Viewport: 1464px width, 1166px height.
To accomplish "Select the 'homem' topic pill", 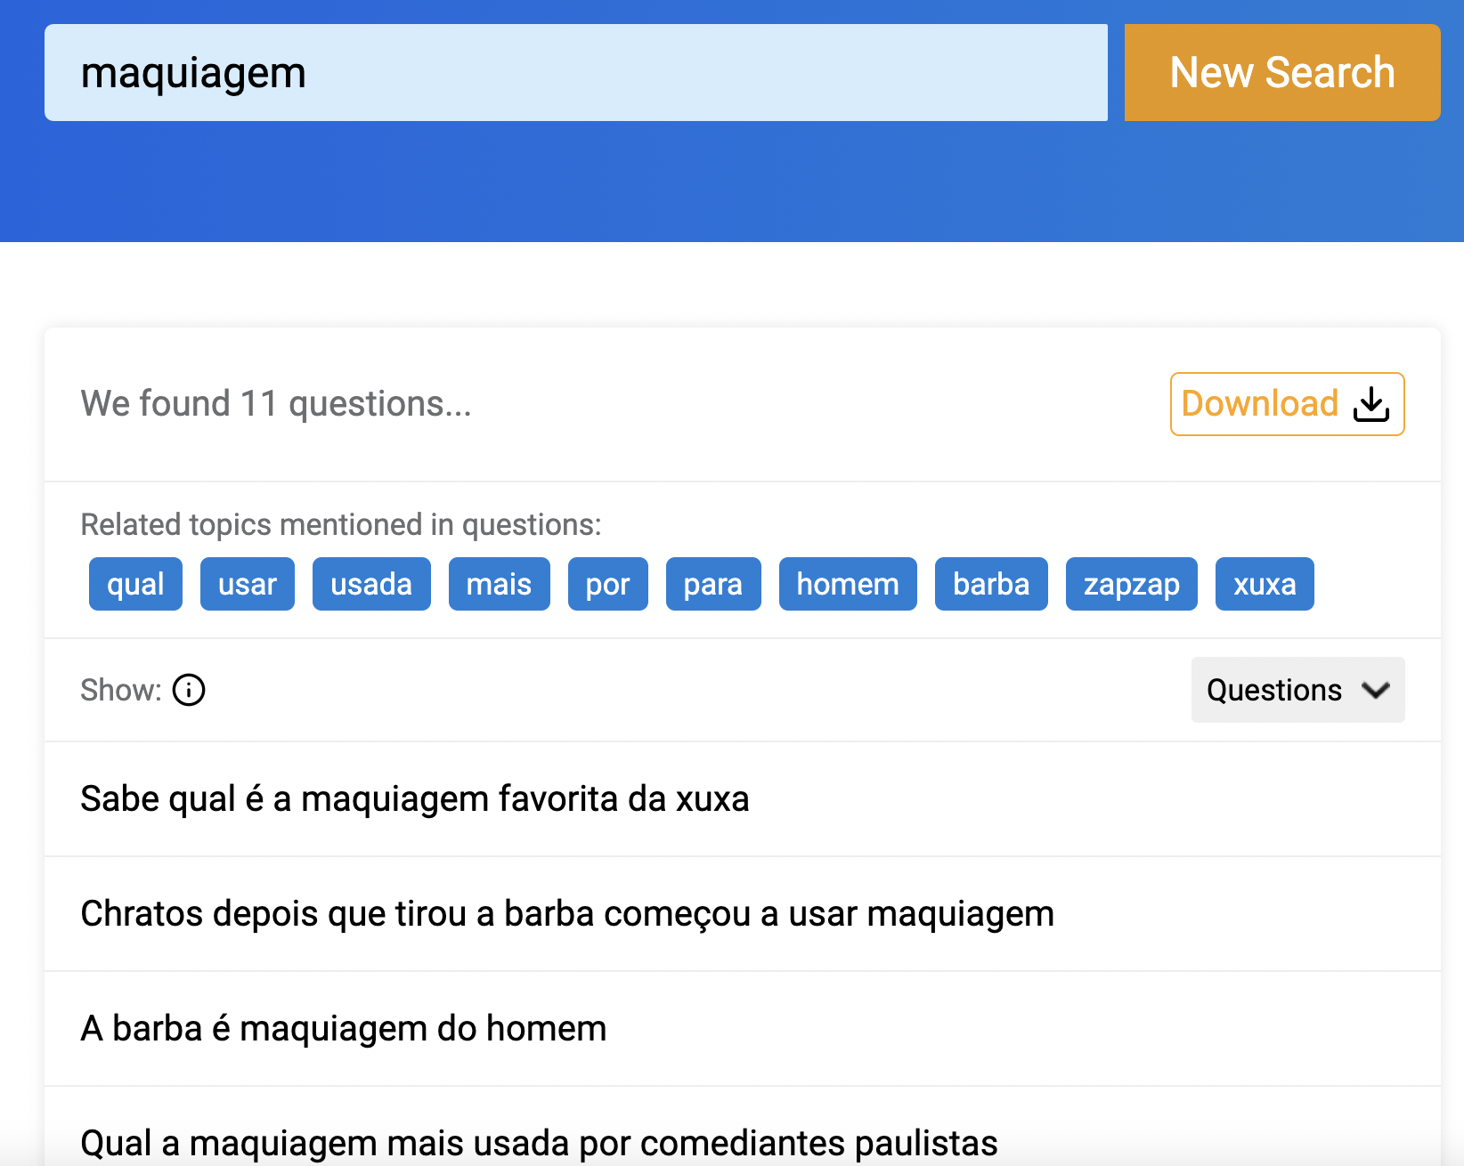I will (x=847, y=584).
